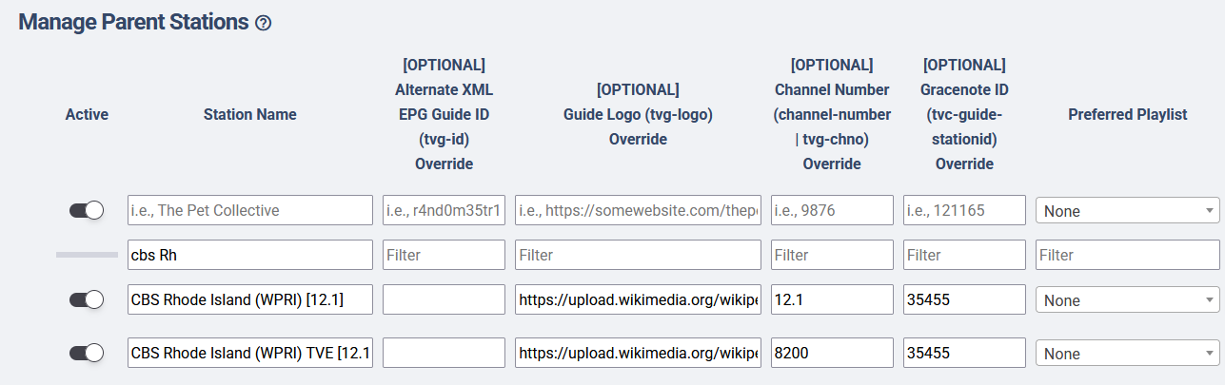Screen dimensions: 1225x385
Task: Focus the Alternate XML EPG Guide ID filter
Action: (444, 255)
